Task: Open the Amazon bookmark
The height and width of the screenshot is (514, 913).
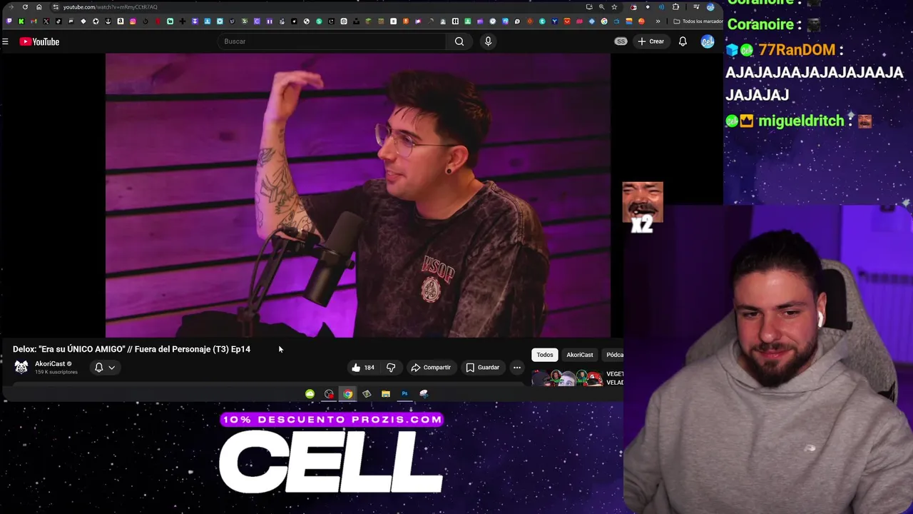Action: 121,21
